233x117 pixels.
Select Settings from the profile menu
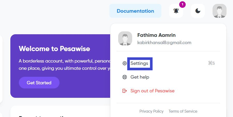[139, 63]
